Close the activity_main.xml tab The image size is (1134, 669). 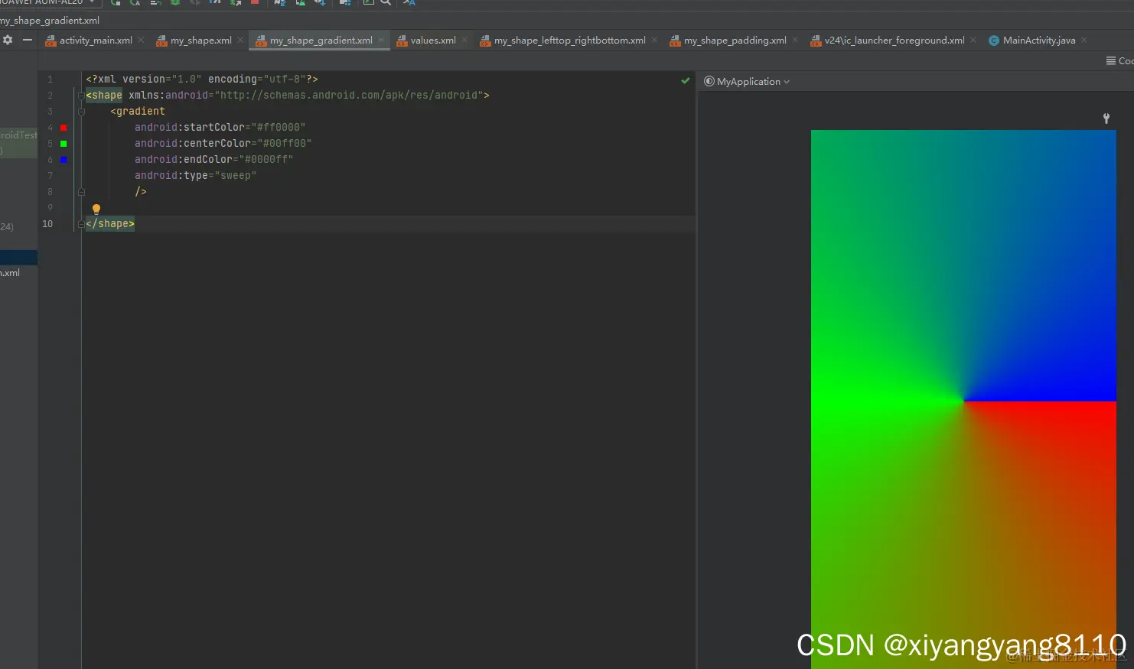click(141, 40)
